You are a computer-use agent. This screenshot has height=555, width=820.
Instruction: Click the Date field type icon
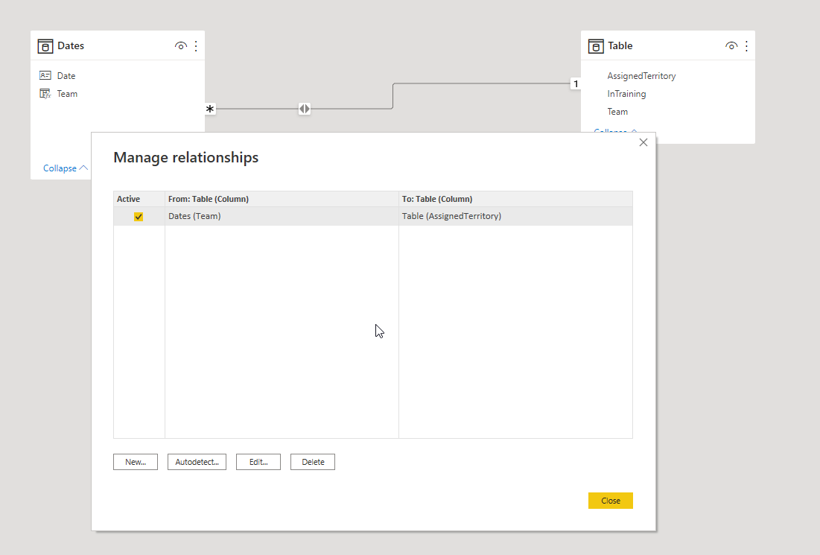45,75
